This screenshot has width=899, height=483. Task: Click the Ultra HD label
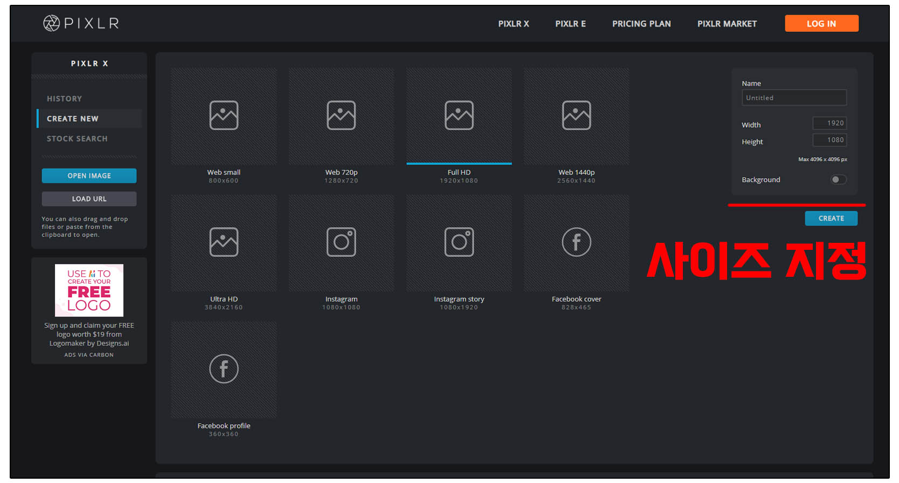[x=224, y=299]
